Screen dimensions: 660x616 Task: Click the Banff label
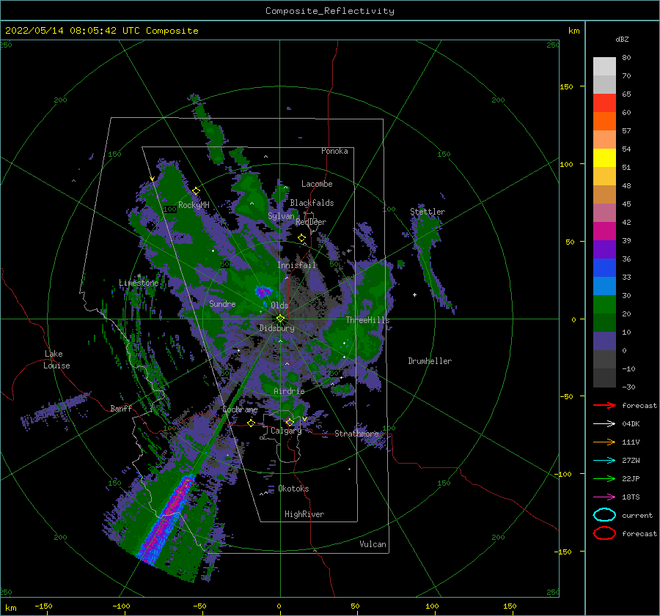121,408
